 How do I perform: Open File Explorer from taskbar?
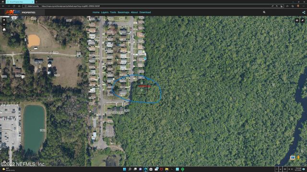(167, 169)
